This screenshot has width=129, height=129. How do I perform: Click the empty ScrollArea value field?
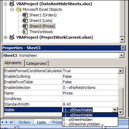pos(90,99)
